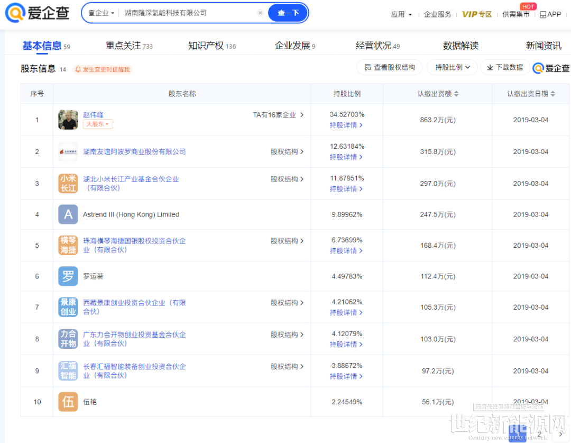Image resolution: width=571 pixels, height=443 pixels.
Task: Enable the 发生变更时提醒我 change alert
Action: (x=102, y=69)
